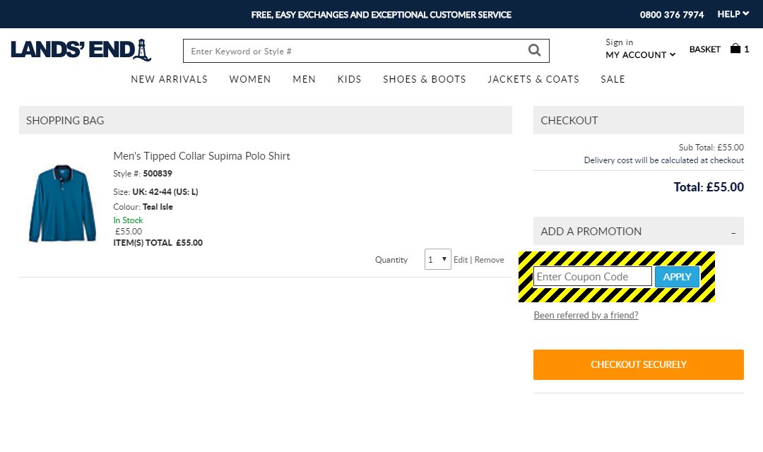763x452 pixels.
Task: Click the Style # 500839 text
Action: (143, 174)
